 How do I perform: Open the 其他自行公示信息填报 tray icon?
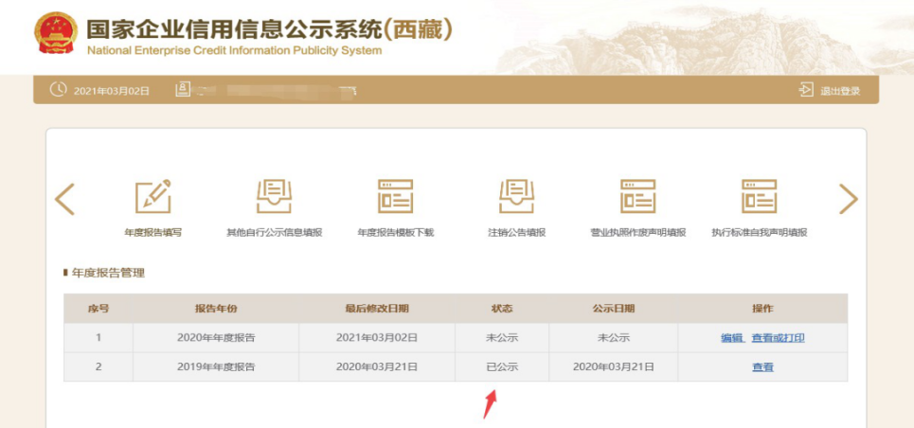pyautogui.click(x=274, y=196)
